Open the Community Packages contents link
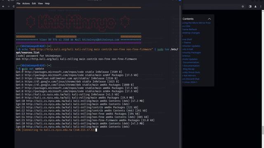 (x=191, y=53)
